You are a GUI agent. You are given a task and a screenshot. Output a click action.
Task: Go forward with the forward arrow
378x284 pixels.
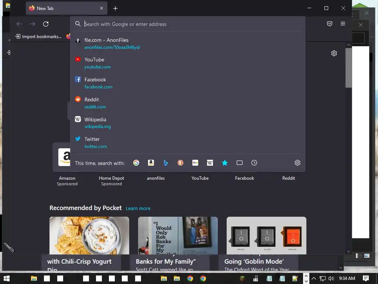pos(32,24)
